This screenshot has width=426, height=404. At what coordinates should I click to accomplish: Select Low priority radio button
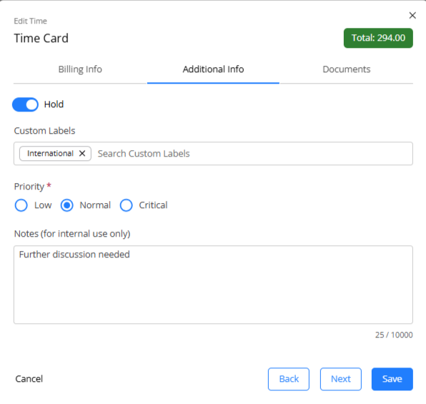tap(21, 205)
